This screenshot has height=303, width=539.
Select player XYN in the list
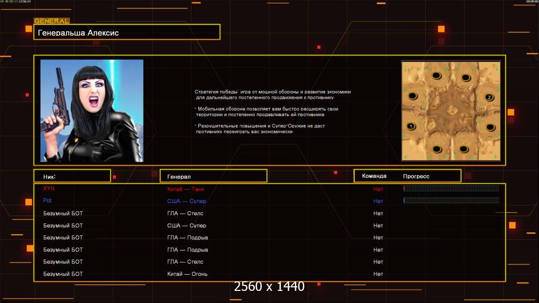[49, 188]
